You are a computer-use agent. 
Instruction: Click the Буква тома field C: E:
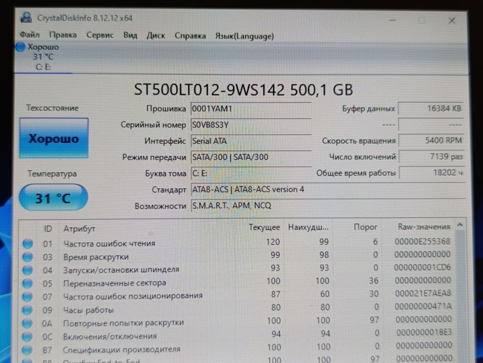coord(251,173)
